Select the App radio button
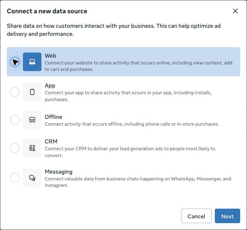247x230 pixels. (15, 92)
